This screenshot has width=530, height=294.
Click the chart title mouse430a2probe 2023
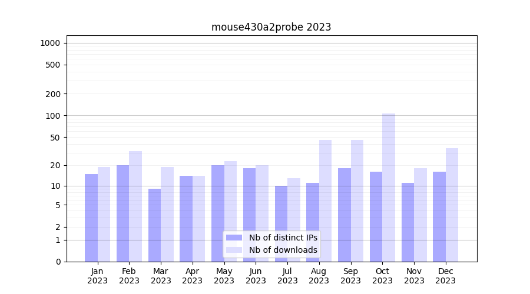(x=271, y=27)
